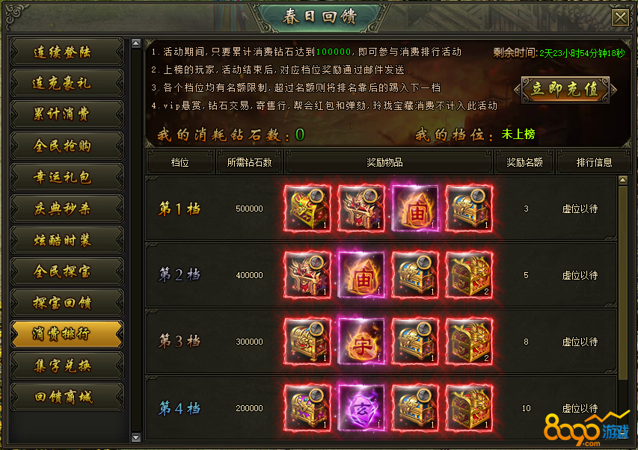Click the sidebar scroll up arrow

click(136, 43)
